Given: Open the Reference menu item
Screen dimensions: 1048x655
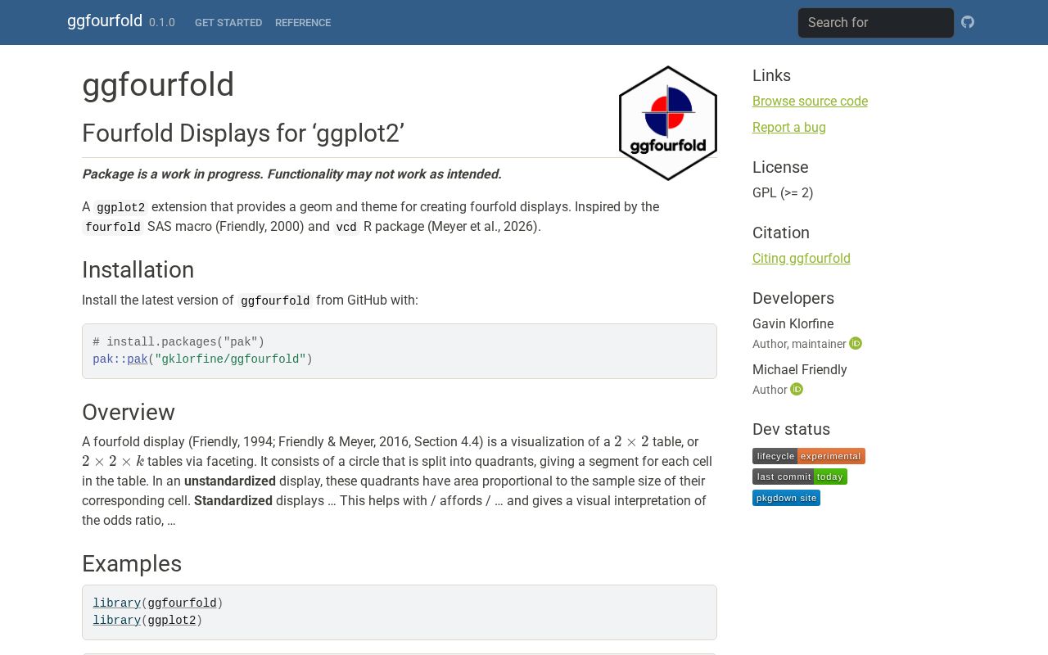Looking at the screenshot, I should coord(303,23).
